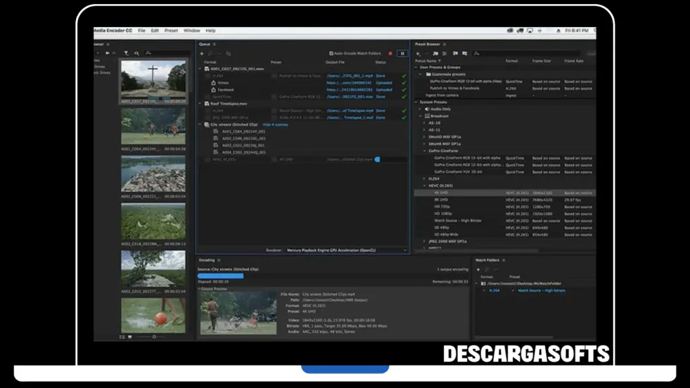Screen dimensions: 690x388
Task: Click the Hide 4 sources link
Action: click(x=274, y=126)
